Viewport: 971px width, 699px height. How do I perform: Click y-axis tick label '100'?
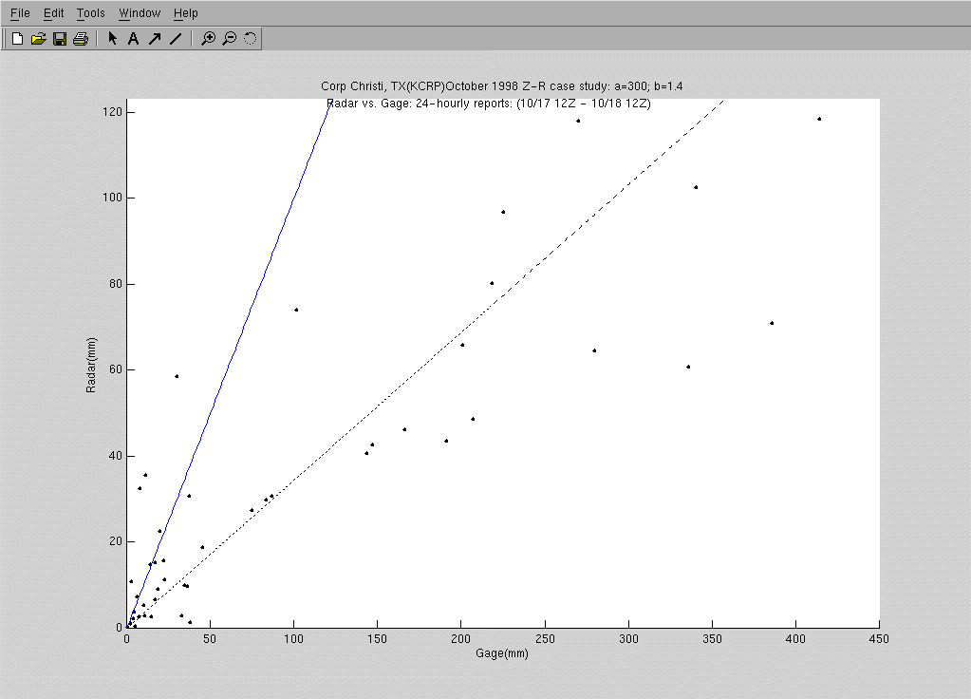(113, 198)
